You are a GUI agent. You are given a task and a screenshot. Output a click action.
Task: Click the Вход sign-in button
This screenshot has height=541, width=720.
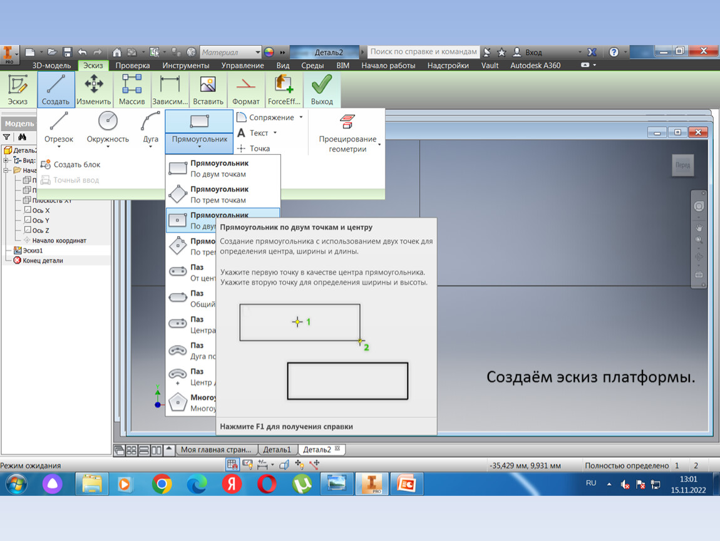click(x=528, y=53)
